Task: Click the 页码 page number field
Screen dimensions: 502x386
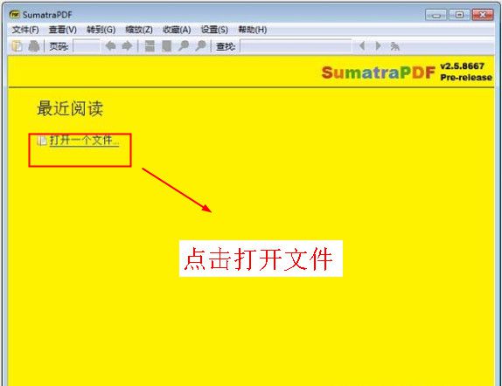Action: coord(86,46)
